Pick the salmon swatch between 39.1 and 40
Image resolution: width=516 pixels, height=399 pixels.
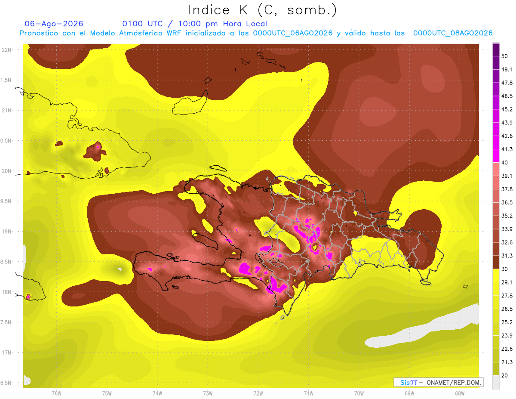496,169
